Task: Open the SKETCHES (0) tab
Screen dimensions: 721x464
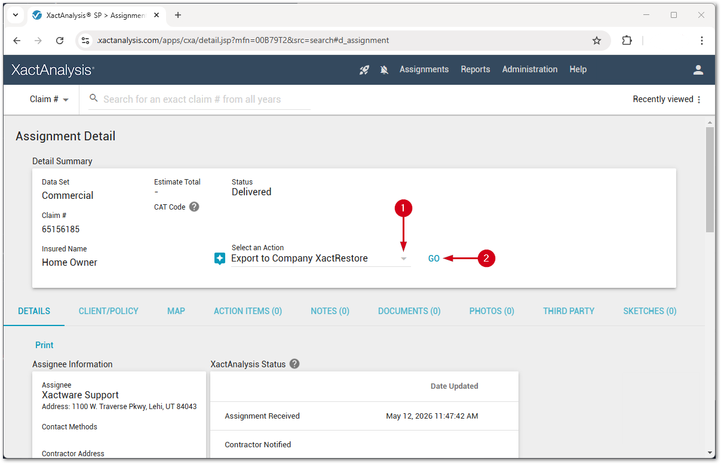Action: 650,311
